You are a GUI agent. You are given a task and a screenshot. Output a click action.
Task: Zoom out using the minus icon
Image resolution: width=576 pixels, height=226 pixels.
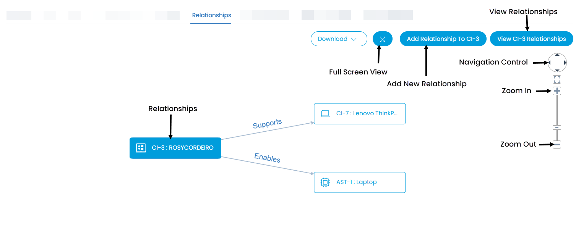pyautogui.click(x=557, y=144)
